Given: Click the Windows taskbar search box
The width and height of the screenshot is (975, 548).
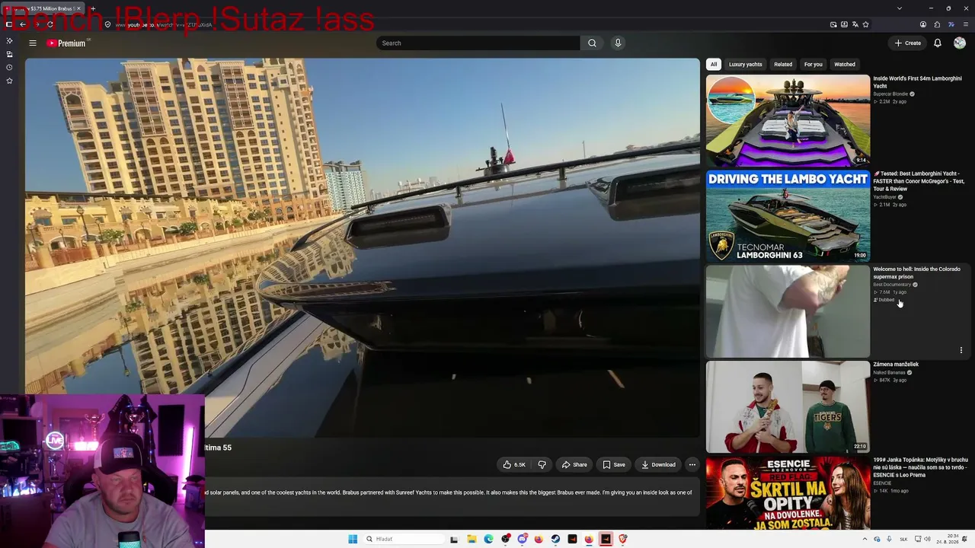Looking at the screenshot, I should coord(404,539).
